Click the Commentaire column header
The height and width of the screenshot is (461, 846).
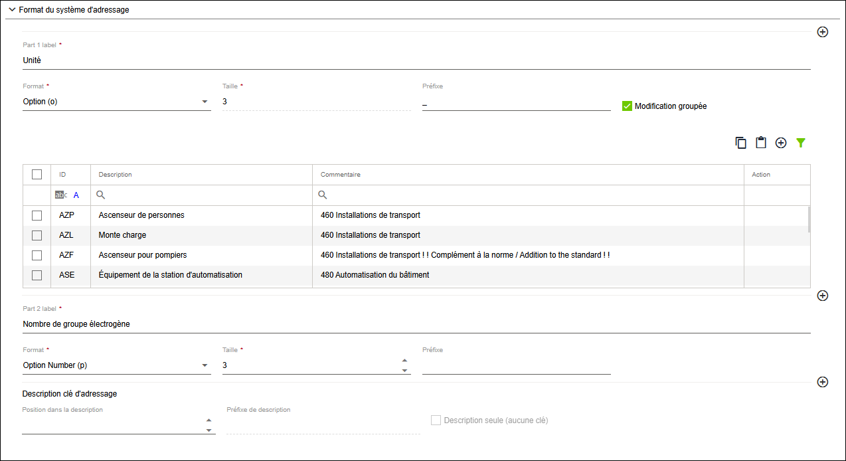(341, 175)
